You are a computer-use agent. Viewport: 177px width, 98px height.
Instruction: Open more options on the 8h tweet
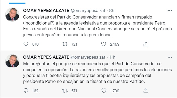click(170, 11)
